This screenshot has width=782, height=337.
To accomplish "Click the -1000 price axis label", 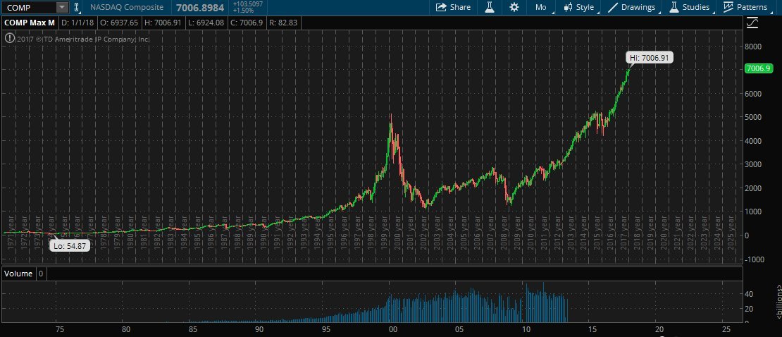I will click(753, 259).
